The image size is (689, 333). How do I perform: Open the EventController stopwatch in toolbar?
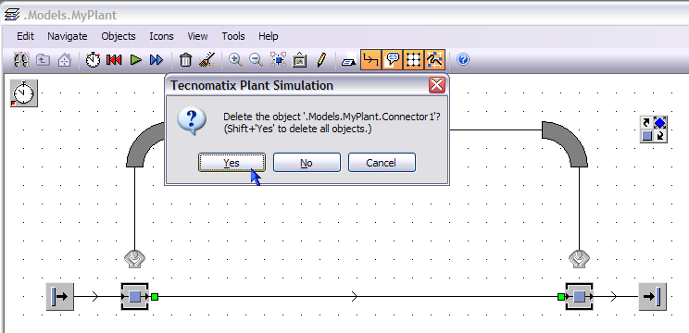tap(93, 60)
